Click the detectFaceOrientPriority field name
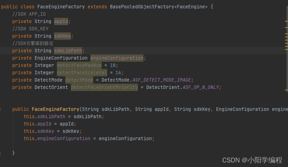This screenshot has height=167, width=288. [104, 88]
